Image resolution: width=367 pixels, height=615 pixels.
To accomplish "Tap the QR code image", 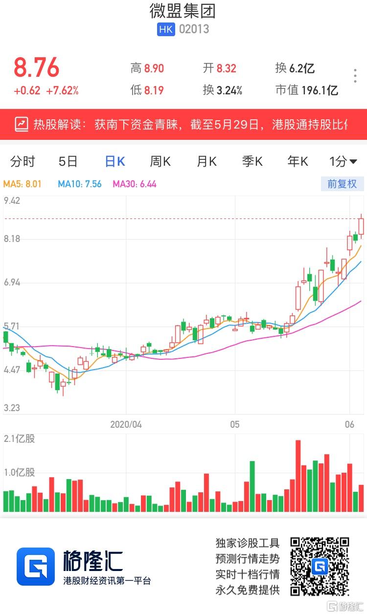I will coord(320,566).
